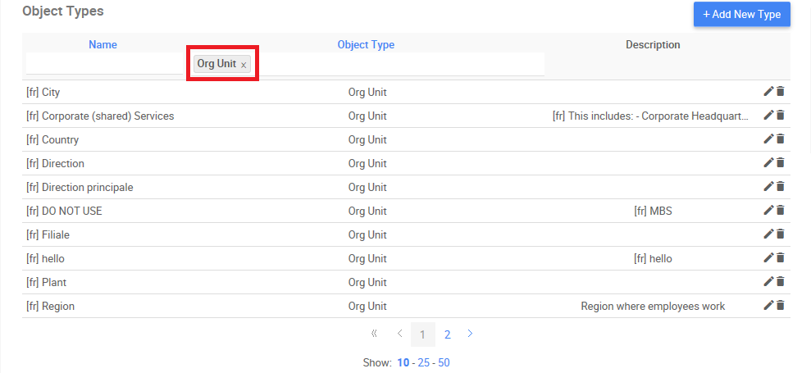Edit the Plant object type

point(768,282)
